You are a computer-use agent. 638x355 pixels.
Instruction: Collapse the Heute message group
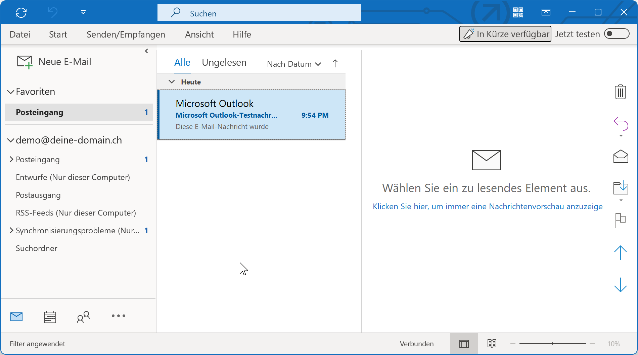point(172,82)
